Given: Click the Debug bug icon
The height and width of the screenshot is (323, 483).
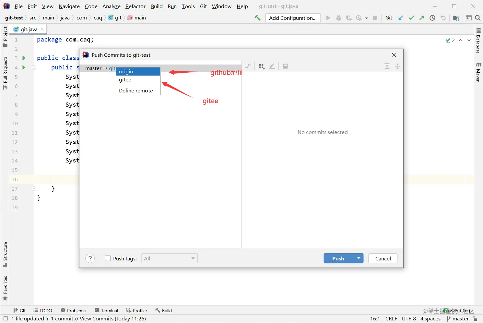Looking at the screenshot, I should click(x=338, y=18).
